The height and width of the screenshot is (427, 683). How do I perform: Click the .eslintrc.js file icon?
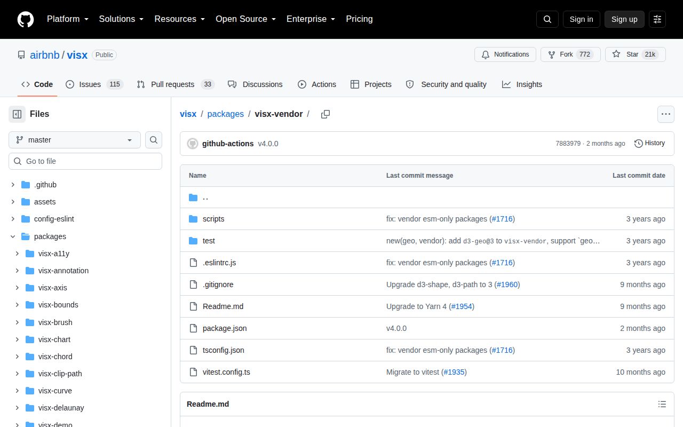tap(193, 263)
